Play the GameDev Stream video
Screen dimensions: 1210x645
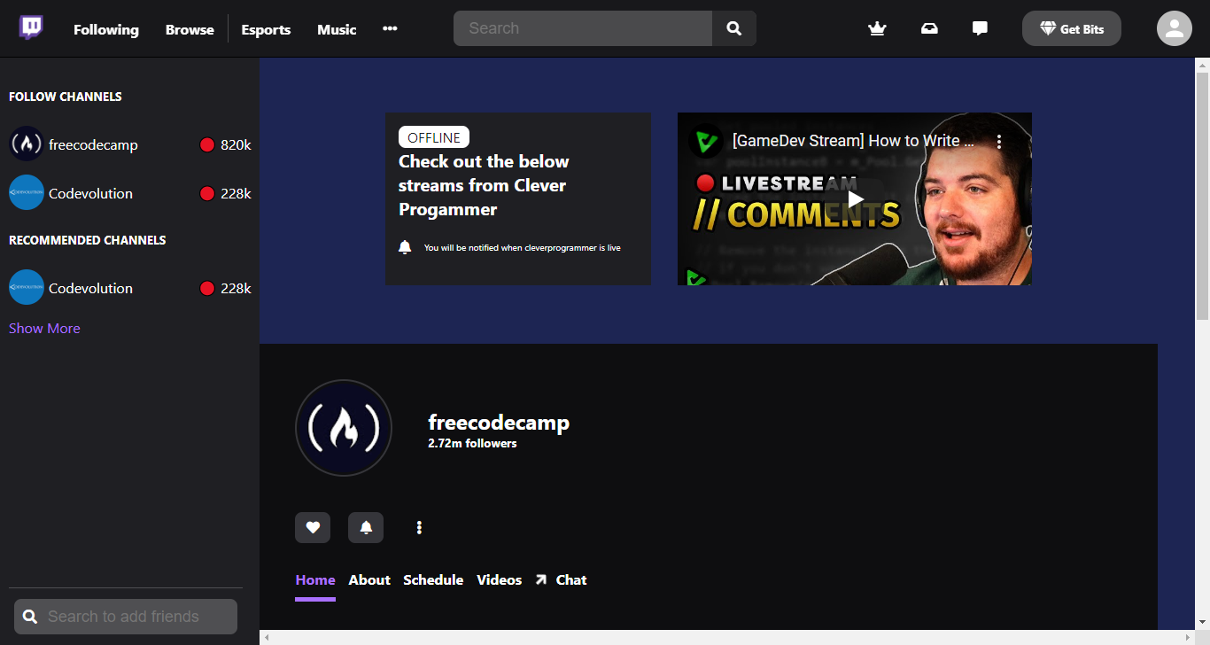853,198
